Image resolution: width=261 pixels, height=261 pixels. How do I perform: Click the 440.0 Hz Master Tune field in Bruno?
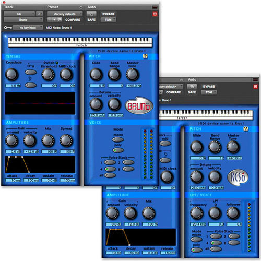coord(134,86)
